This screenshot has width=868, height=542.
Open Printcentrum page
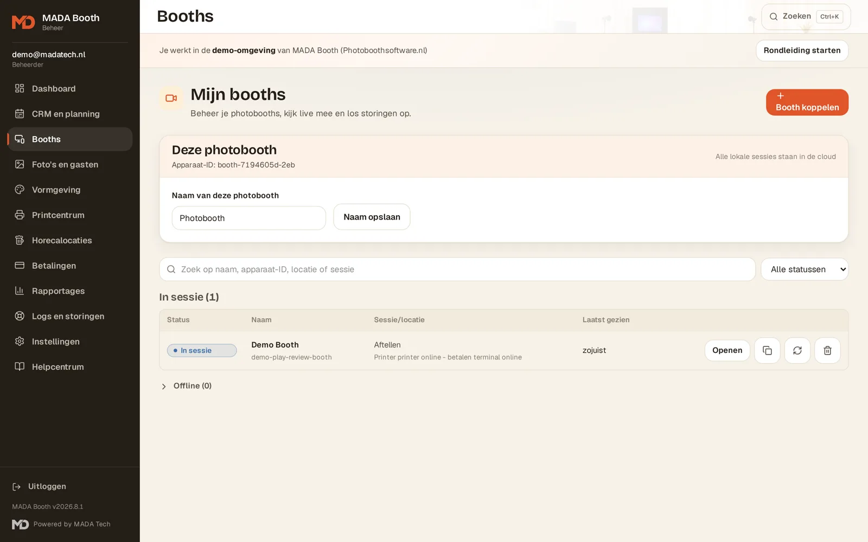(70, 215)
